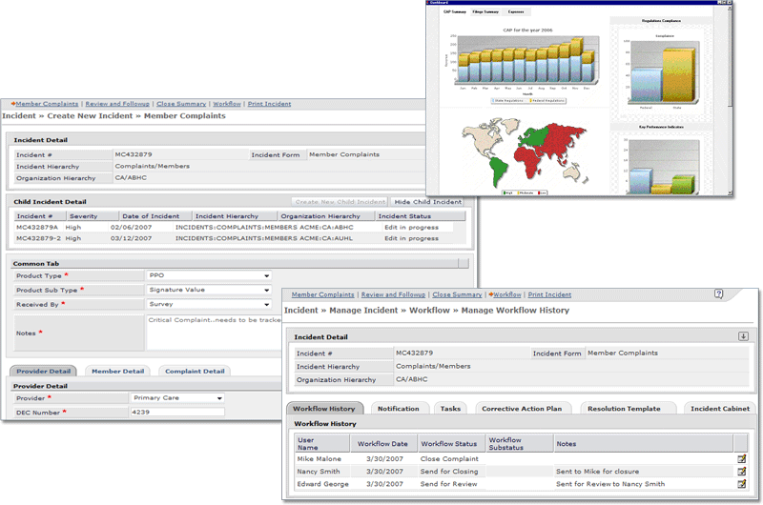Switch to the Member Detail tab
Image resolution: width=763 pixels, height=505 pixels.
117,371
